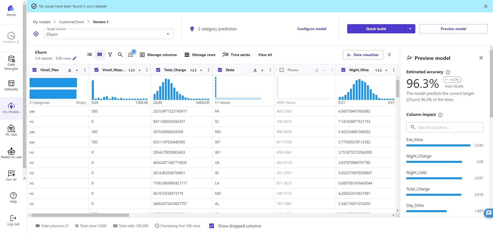
Task: Click the Eve_Mins impact bar
Action: pos(438,145)
